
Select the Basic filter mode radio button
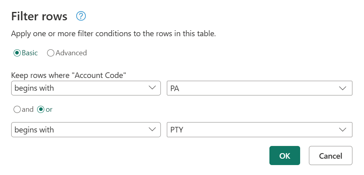(x=17, y=53)
